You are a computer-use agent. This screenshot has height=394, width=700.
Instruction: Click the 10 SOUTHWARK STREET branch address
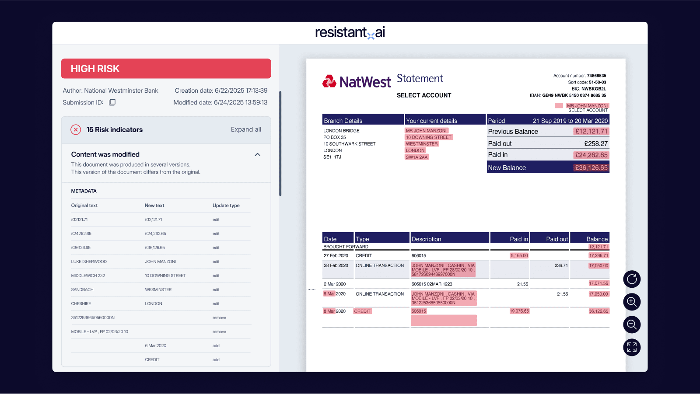350,144
